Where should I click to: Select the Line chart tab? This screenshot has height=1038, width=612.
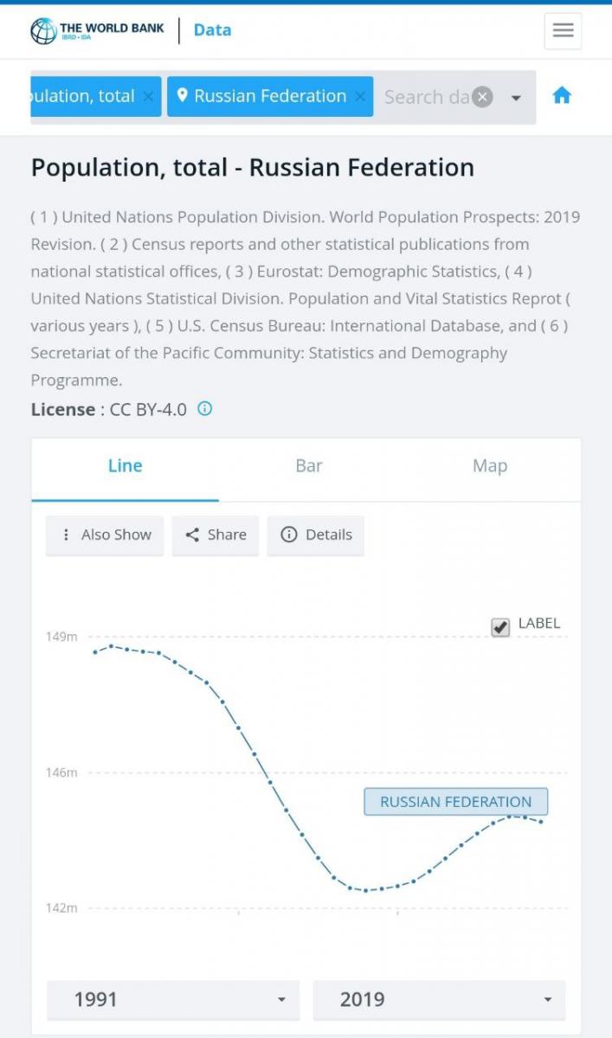(x=125, y=466)
